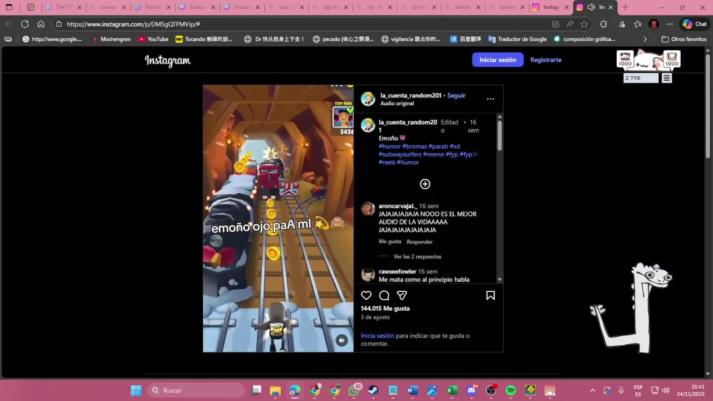713x401 pixels.
Task: Open Spotify from the taskbar
Action: (x=511, y=390)
